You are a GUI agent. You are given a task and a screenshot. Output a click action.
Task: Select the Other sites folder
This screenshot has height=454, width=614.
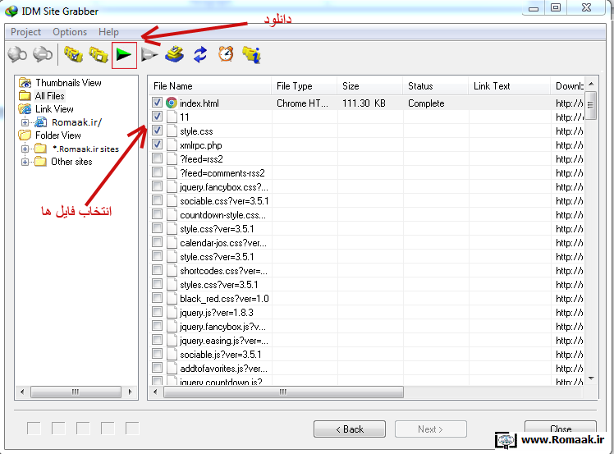pyautogui.click(x=71, y=162)
